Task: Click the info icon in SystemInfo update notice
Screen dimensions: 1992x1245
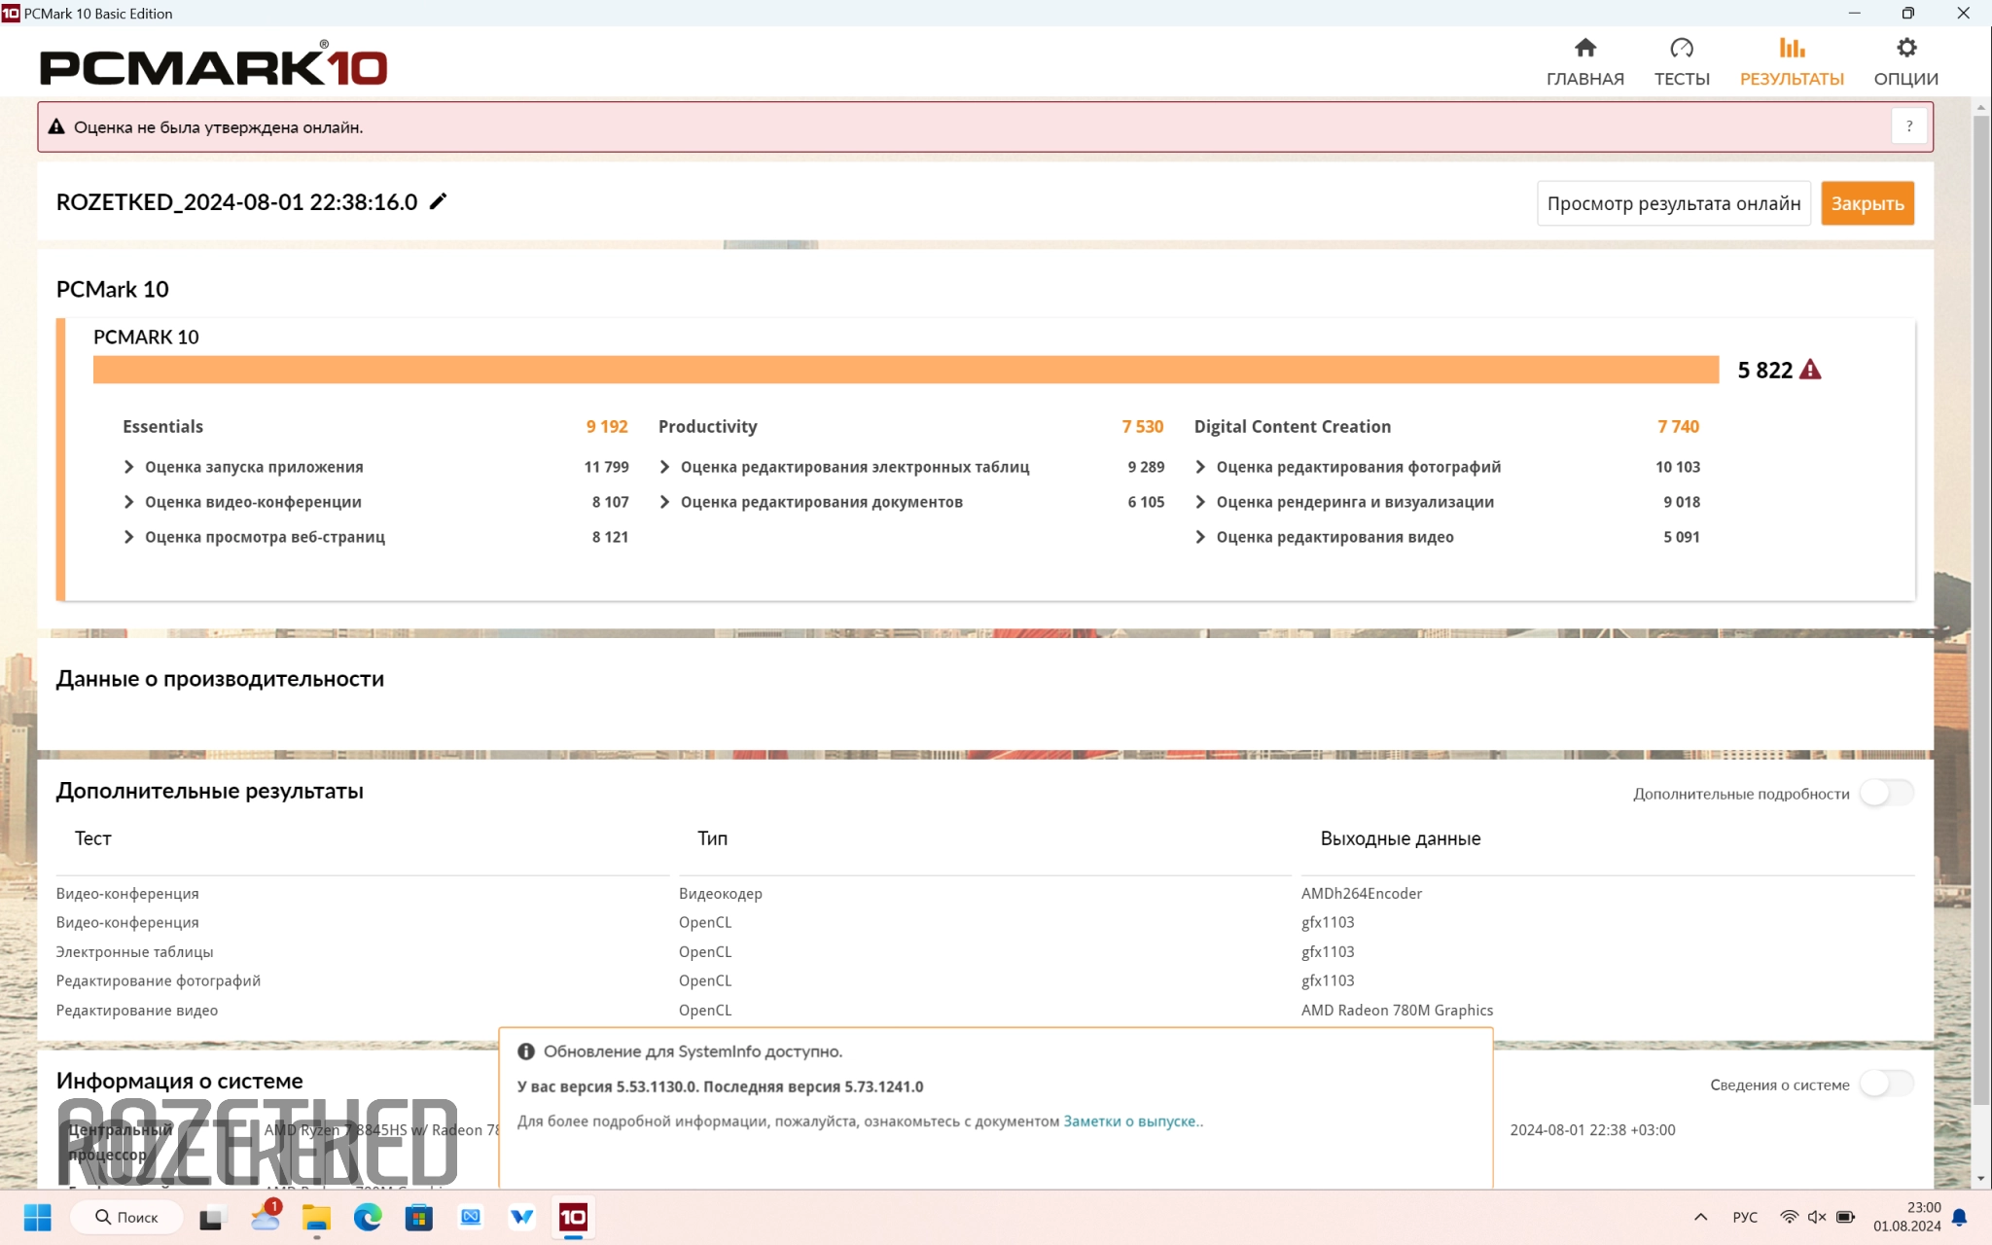Action: tap(526, 1051)
